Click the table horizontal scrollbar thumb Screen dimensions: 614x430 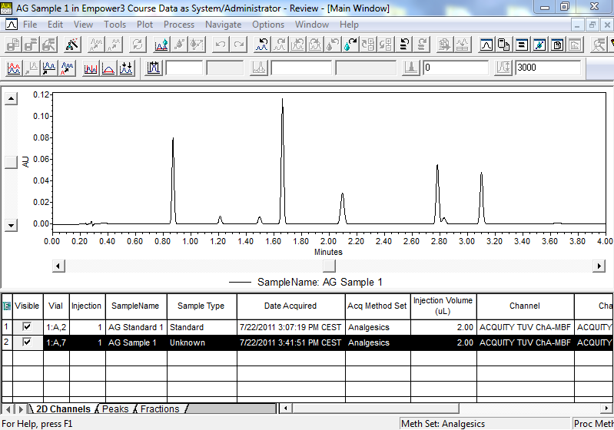pos(375,408)
